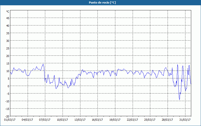Image resolution: width=201 pixels, height=126 pixels.
Task: Select the 35 value on the y-axis
Action: tap(8, 33)
